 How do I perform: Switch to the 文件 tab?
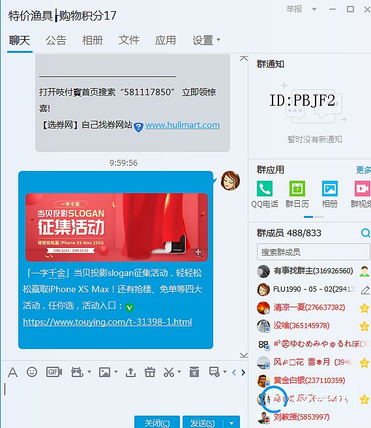point(128,40)
